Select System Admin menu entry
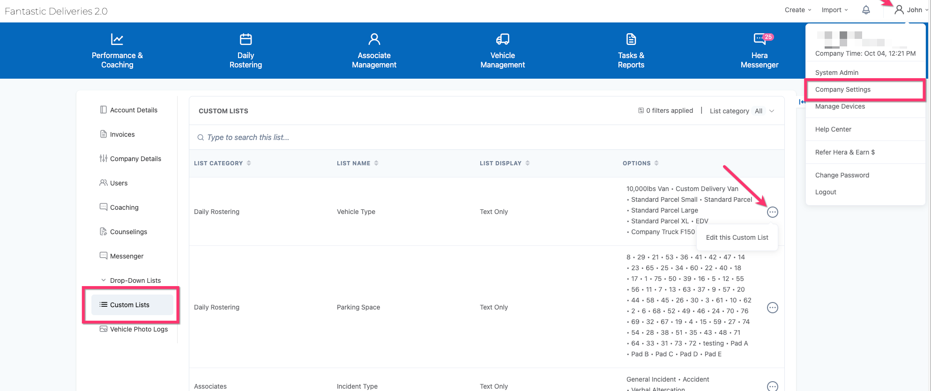The width and height of the screenshot is (931, 391). coord(837,73)
